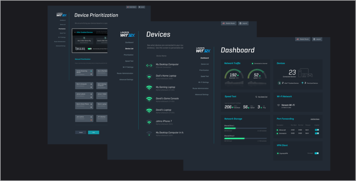Viewport: 356px width, 181px height.
Task: Click the Wi-Fi icon beside Venom Wi-Fi
Action: click(278, 105)
